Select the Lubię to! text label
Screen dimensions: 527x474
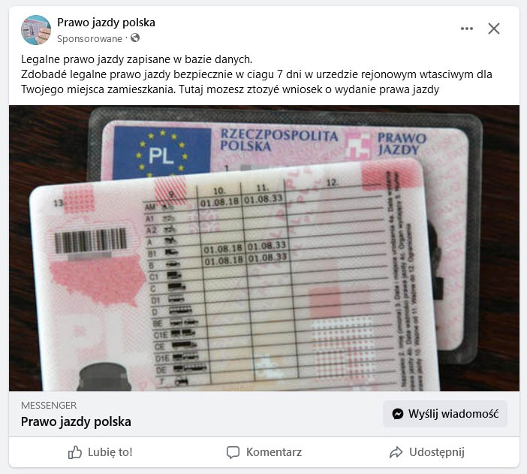point(110,452)
